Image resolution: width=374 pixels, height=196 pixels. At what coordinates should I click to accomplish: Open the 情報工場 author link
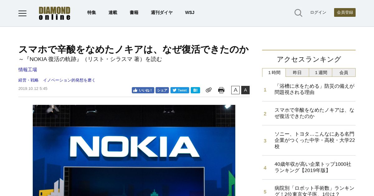point(28,70)
